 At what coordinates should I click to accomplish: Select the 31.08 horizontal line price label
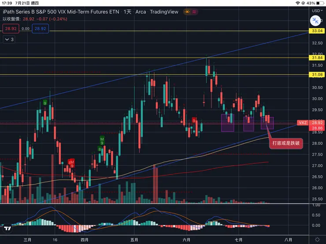pos(317,74)
